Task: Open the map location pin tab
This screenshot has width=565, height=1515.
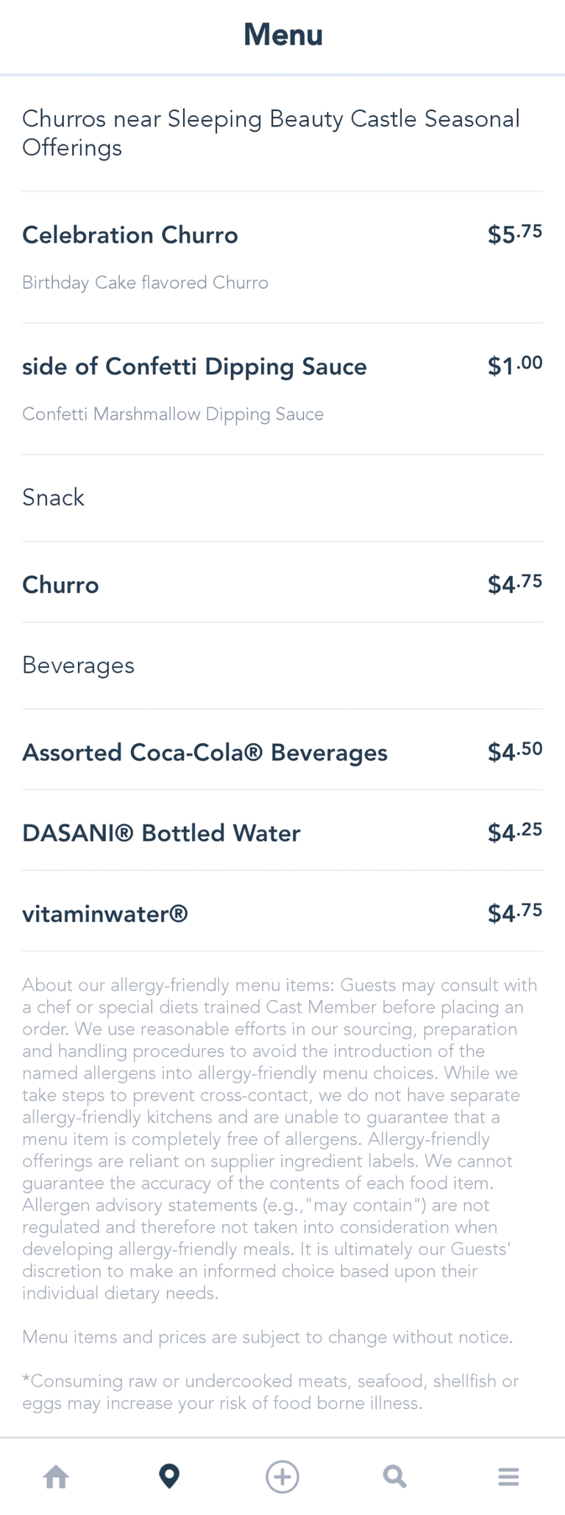Action: pos(169,1476)
